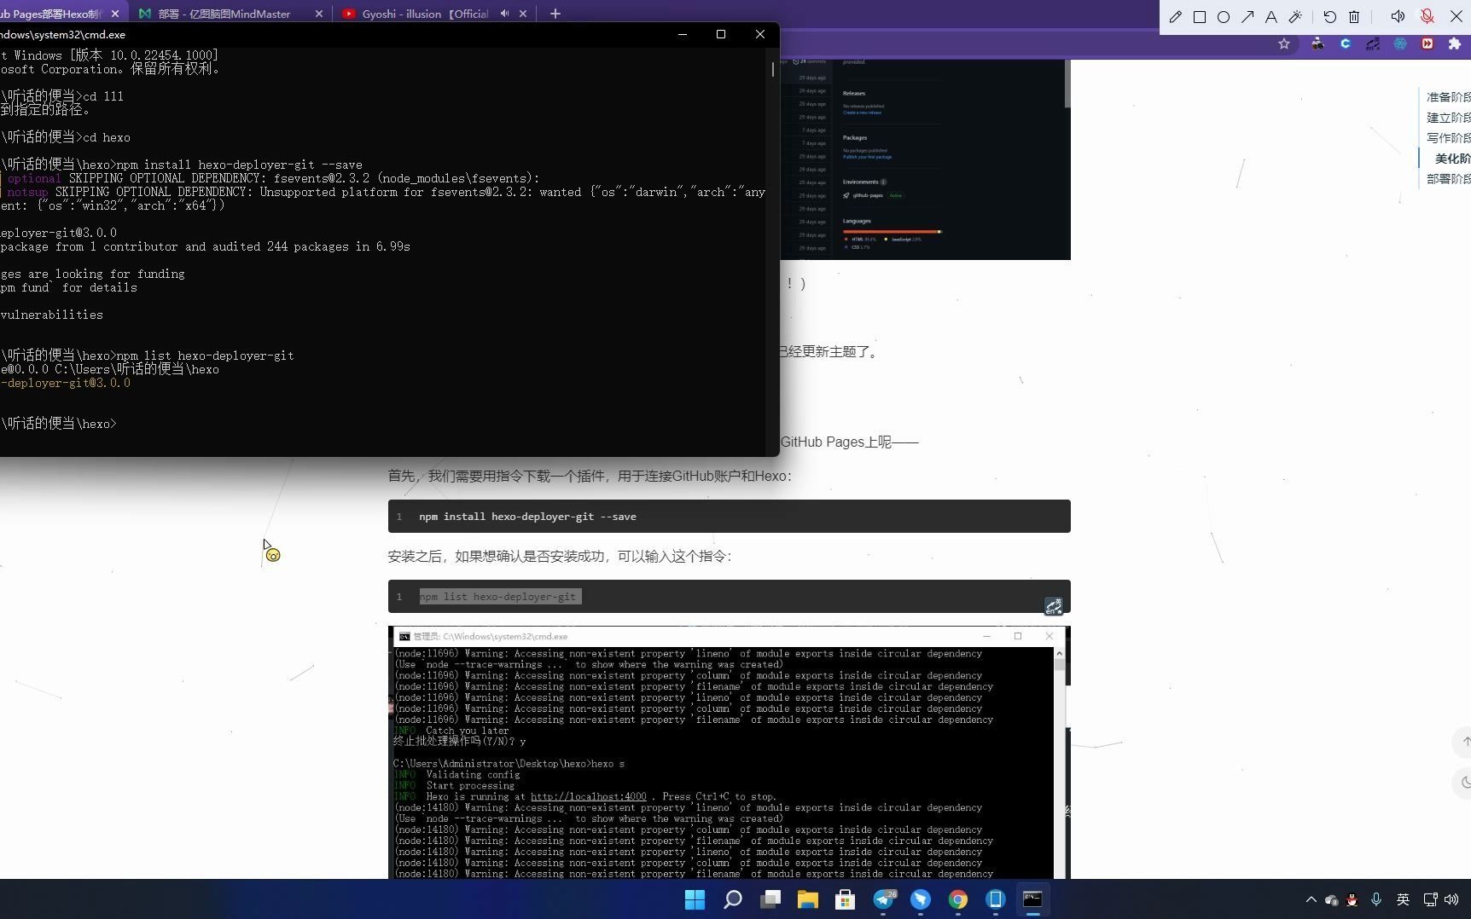Screen dimensions: 1471x919
Task: Undo the last annotation
Action: tap(1329, 17)
